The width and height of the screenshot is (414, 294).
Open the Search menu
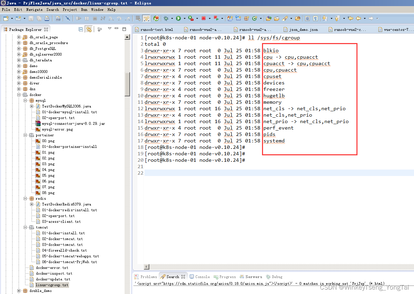pyautogui.click(x=52, y=9)
